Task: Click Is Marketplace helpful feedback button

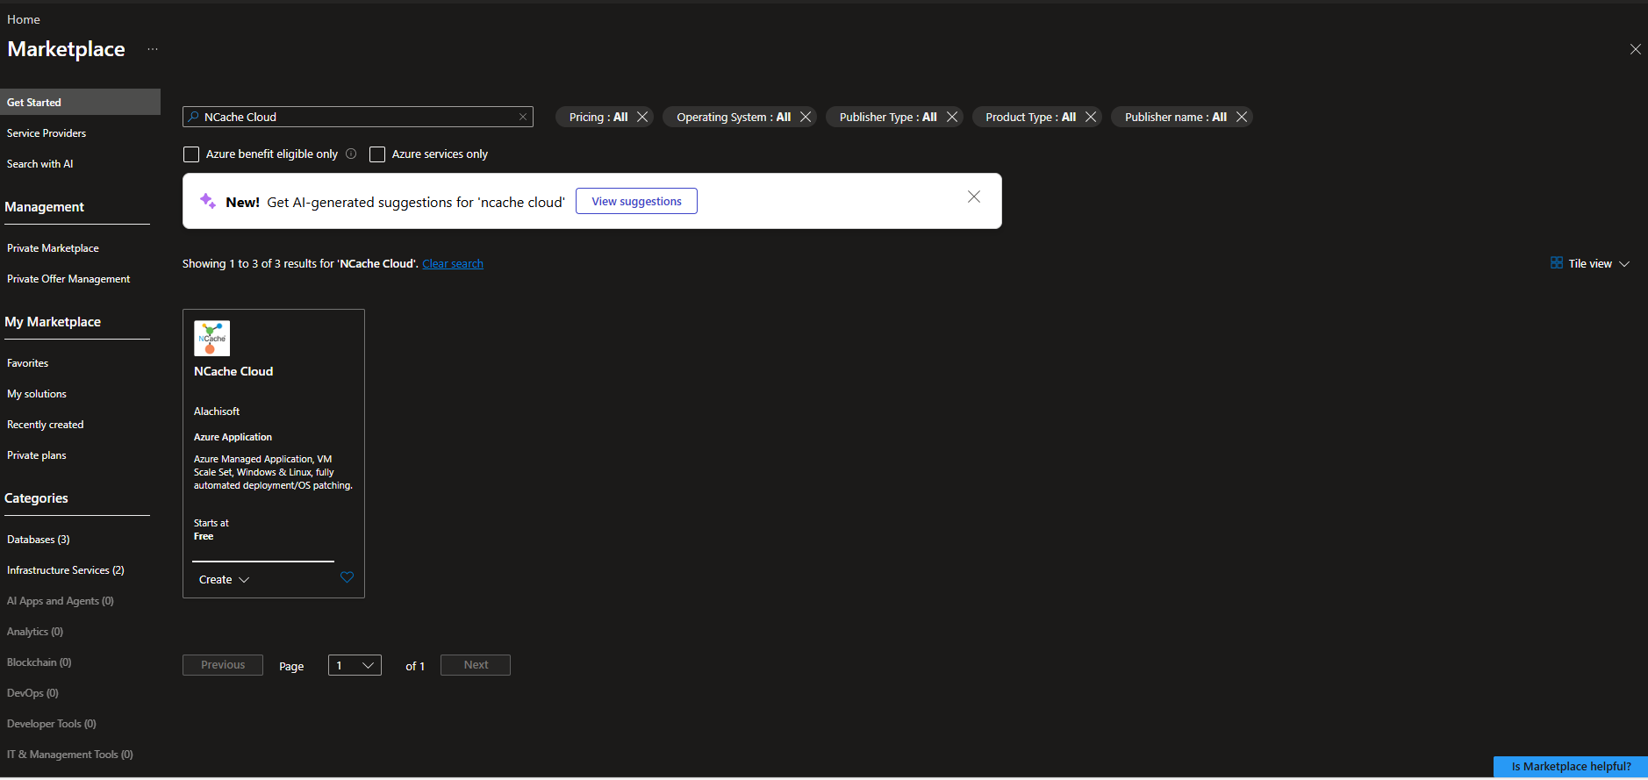Action: [x=1571, y=766]
